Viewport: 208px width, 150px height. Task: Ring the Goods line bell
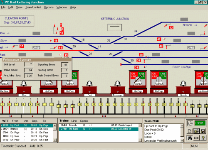click(183, 84)
